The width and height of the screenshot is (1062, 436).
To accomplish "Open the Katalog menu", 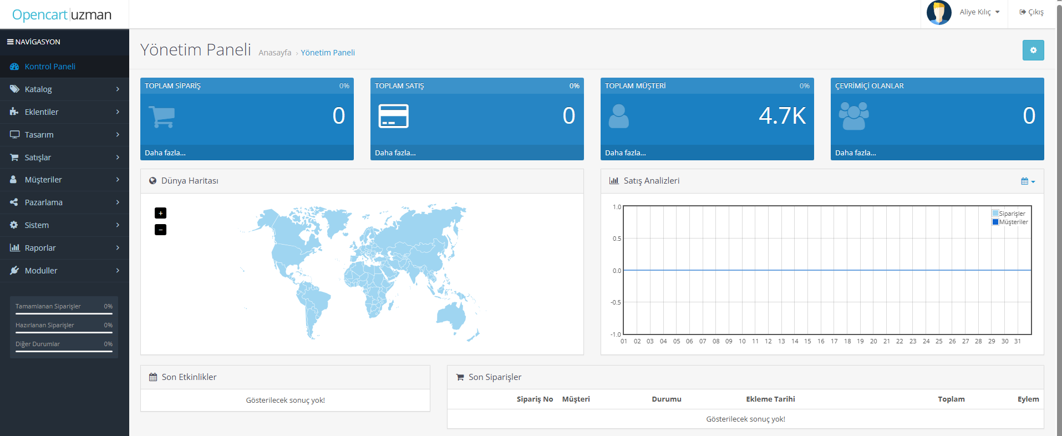I will pos(64,89).
